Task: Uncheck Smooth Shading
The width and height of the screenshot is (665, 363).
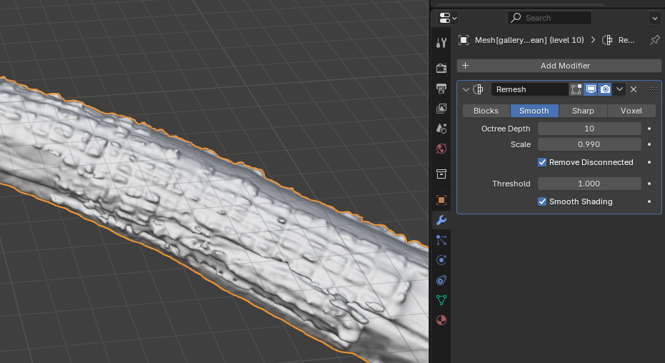Action: coord(542,202)
